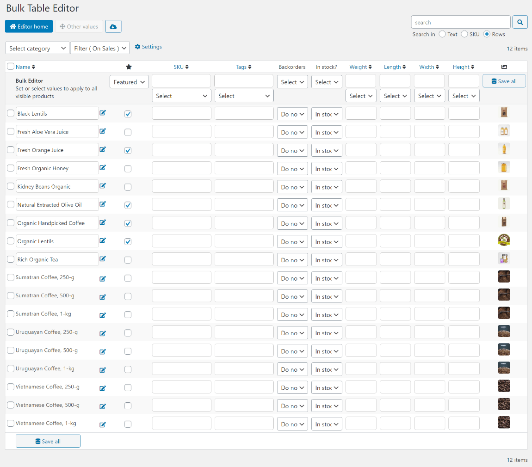Click the bottom Save all button

pyautogui.click(x=48, y=441)
